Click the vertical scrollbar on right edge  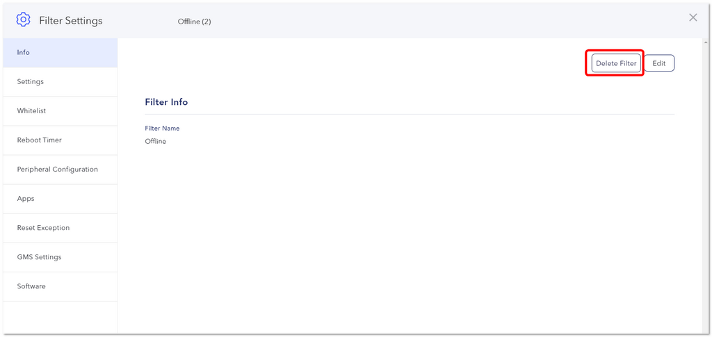coord(705,186)
